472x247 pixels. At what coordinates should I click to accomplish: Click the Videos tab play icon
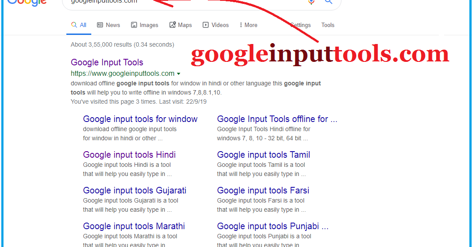(x=206, y=25)
